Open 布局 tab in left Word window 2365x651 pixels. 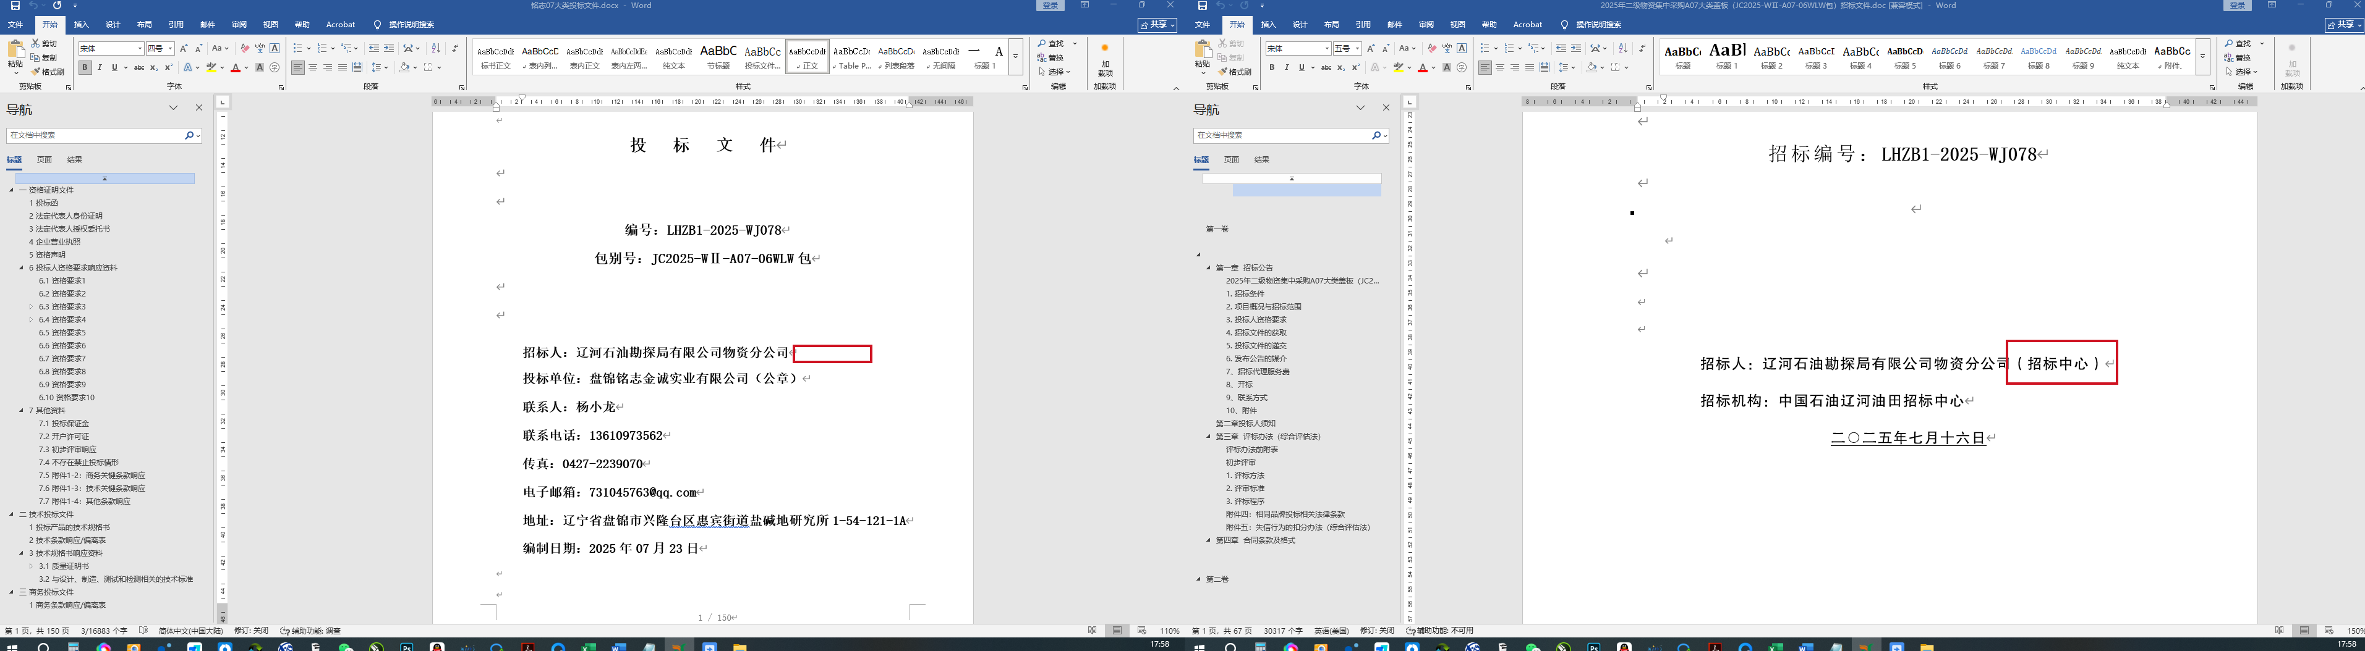144,25
